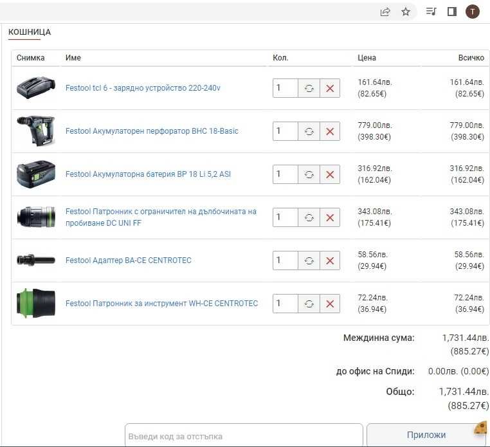
Task: Click the tcl 6 charger product thumbnail
Action: click(x=36, y=88)
